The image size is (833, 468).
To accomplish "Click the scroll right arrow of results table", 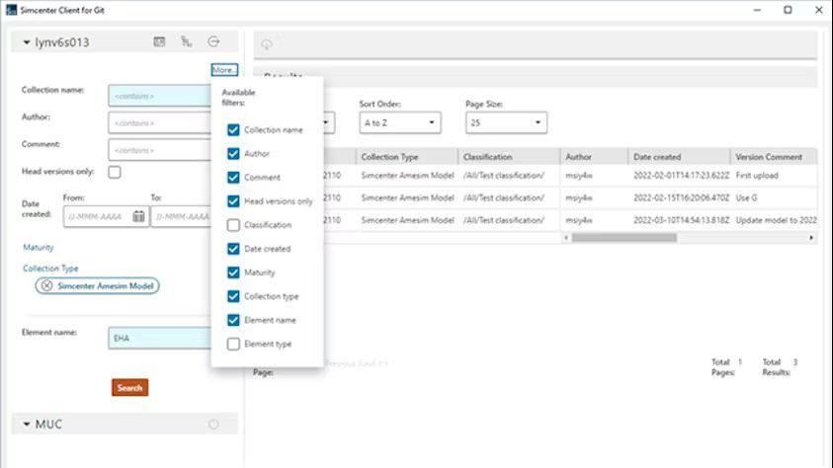I will click(811, 238).
